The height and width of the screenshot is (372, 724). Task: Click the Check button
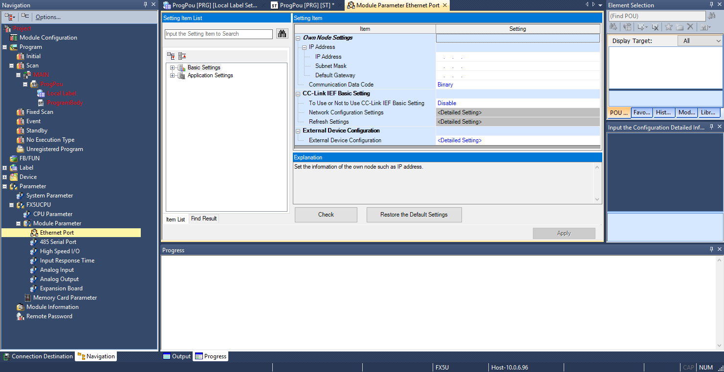326,215
